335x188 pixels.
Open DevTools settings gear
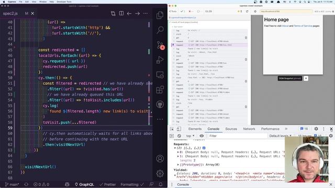(316, 129)
